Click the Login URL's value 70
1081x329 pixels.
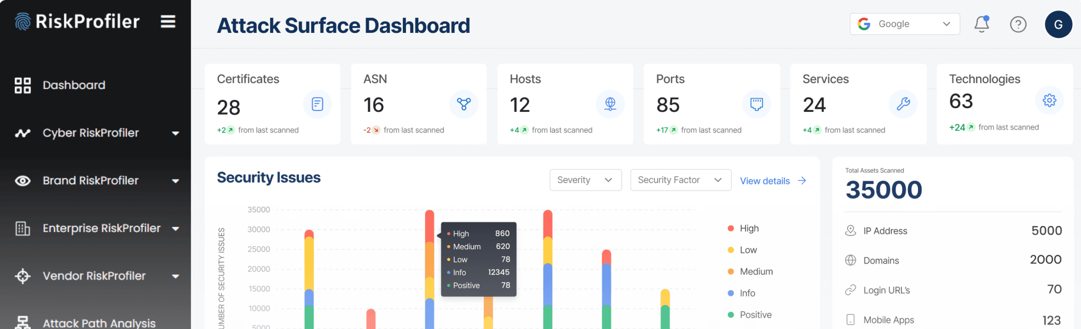pos(1054,290)
